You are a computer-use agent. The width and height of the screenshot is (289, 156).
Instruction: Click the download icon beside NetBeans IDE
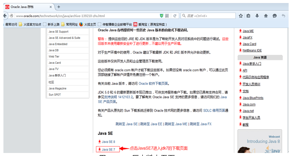point(240,50)
